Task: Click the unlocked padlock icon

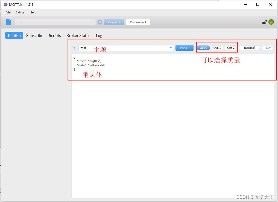Action: coord(265,22)
